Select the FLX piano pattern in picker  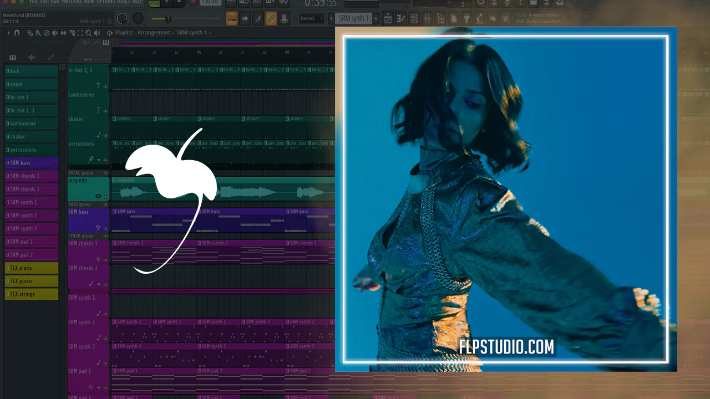click(x=32, y=268)
